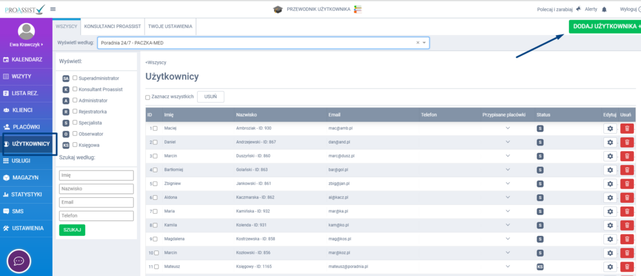Click the Alerty bell icon
Viewport: 641px width, 276px height.
tap(604, 9)
